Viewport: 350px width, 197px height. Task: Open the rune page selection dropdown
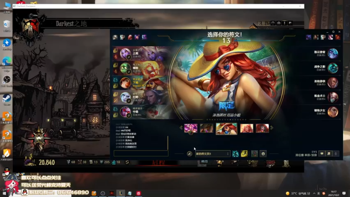click(213, 154)
